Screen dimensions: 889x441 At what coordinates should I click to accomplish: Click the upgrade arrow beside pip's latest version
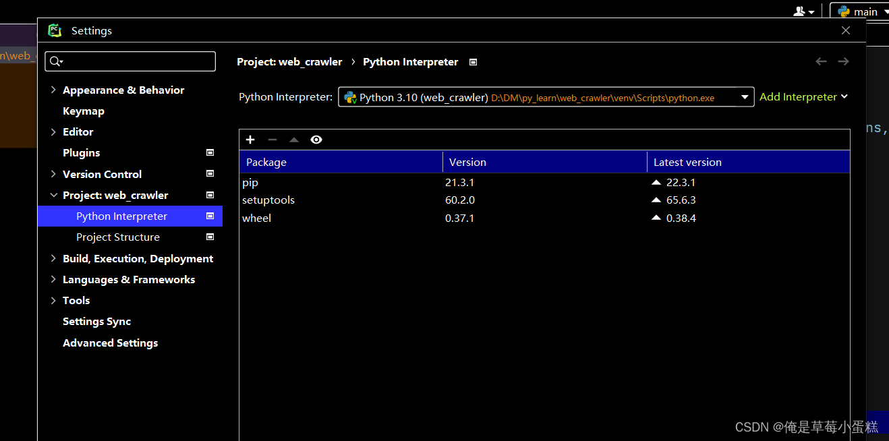tap(656, 183)
